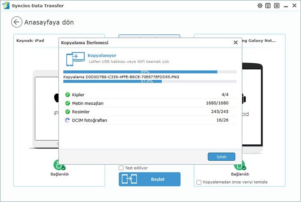
Task: Click the Bağlanıldı status under iPad
Action: point(59,174)
